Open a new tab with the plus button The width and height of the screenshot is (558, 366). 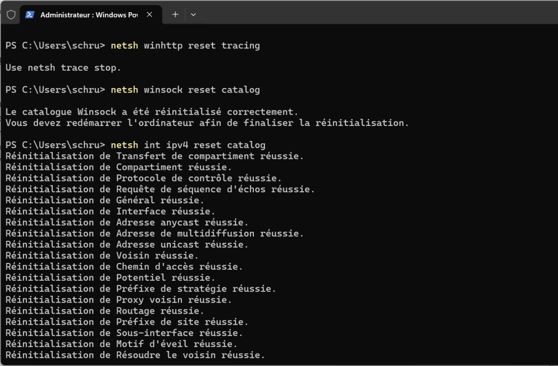click(175, 14)
